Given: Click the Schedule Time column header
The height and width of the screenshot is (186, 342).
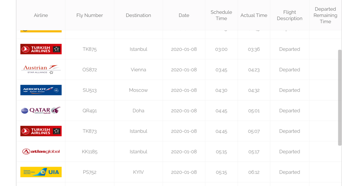Looking at the screenshot, I should click(221, 15).
